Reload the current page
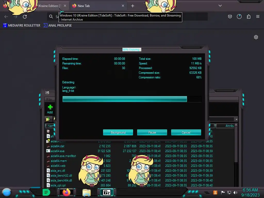This screenshot has height=198, width=264. pos(25,17)
